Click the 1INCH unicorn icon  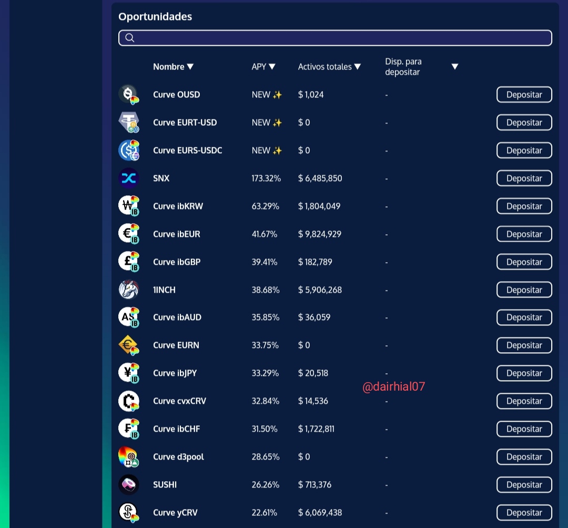pyautogui.click(x=129, y=290)
